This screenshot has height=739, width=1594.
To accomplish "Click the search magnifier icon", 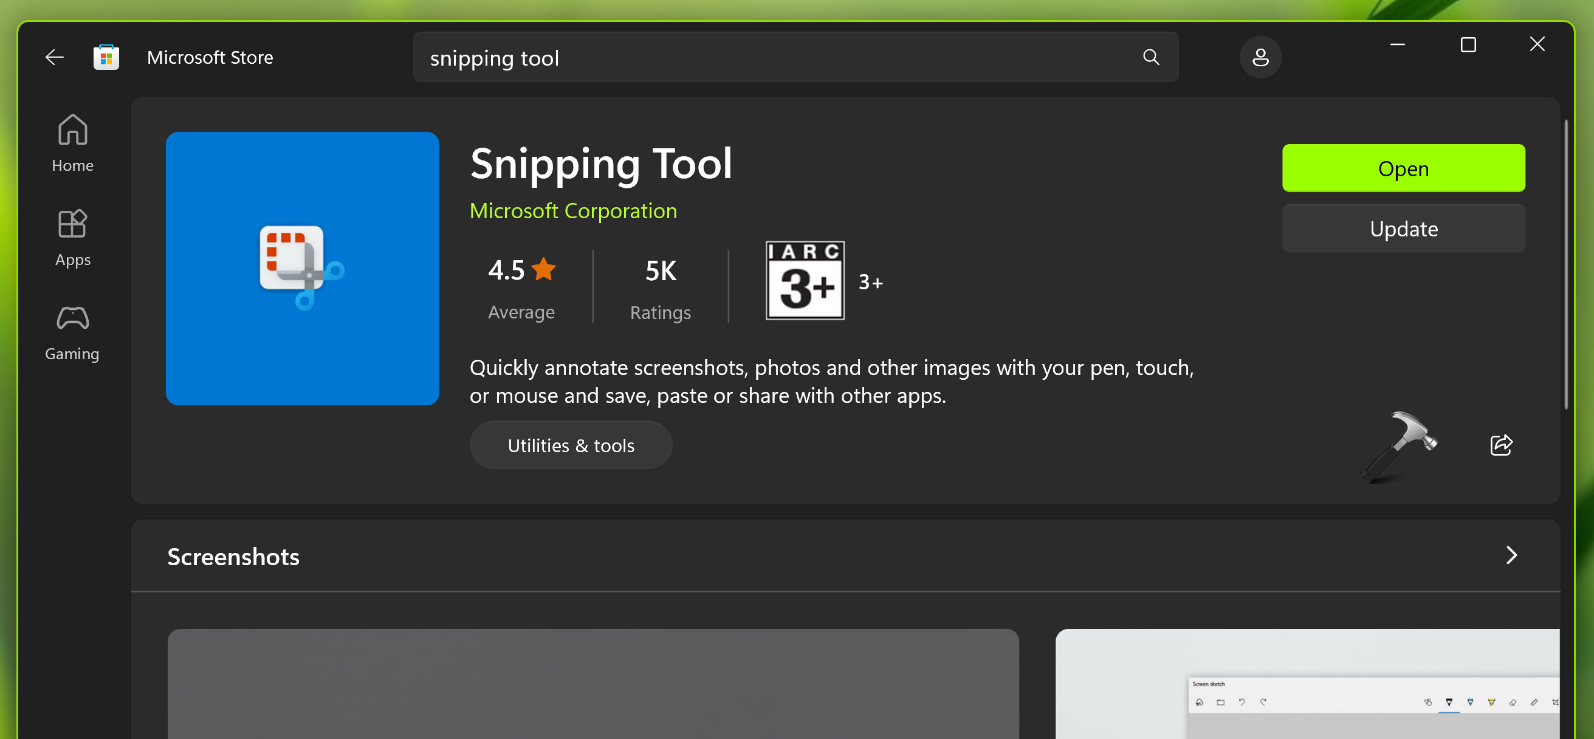I will click(1150, 58).
